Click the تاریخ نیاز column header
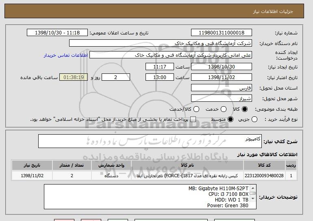Screen dimensions: 313x221 [32, 165]
